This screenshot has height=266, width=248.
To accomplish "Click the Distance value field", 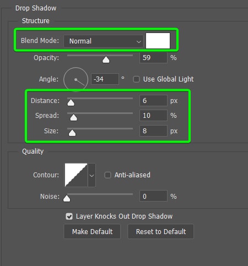I will click(x=153, y=101).
